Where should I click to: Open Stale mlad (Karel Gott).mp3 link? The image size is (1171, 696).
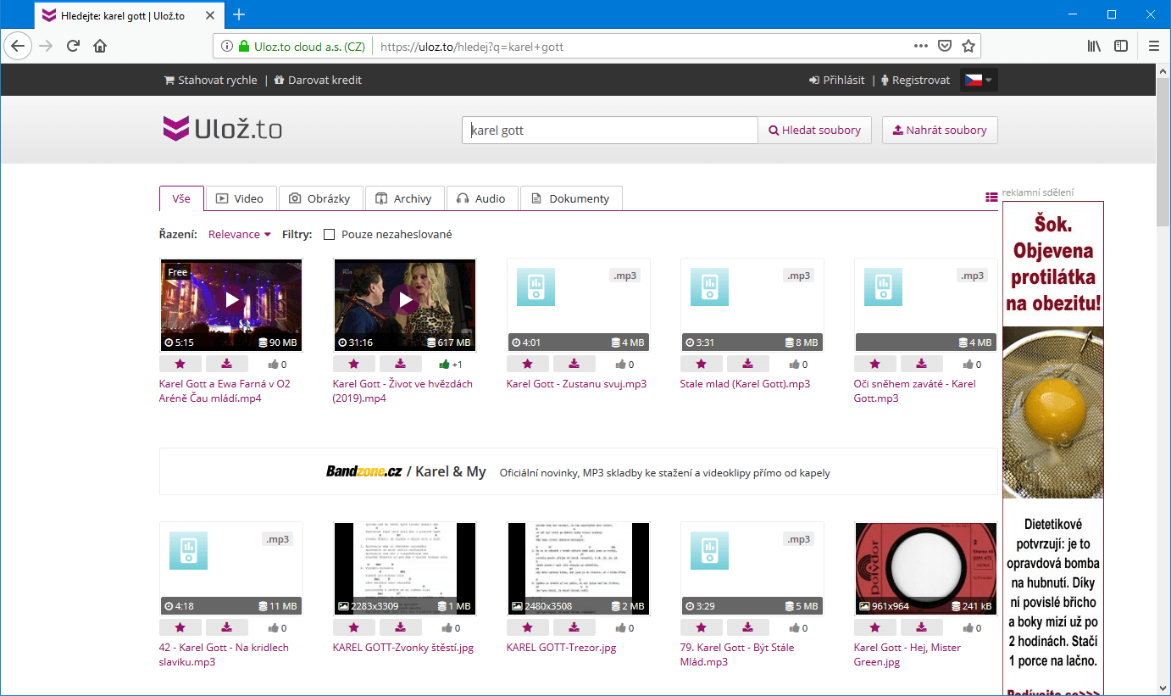(745, 384)
